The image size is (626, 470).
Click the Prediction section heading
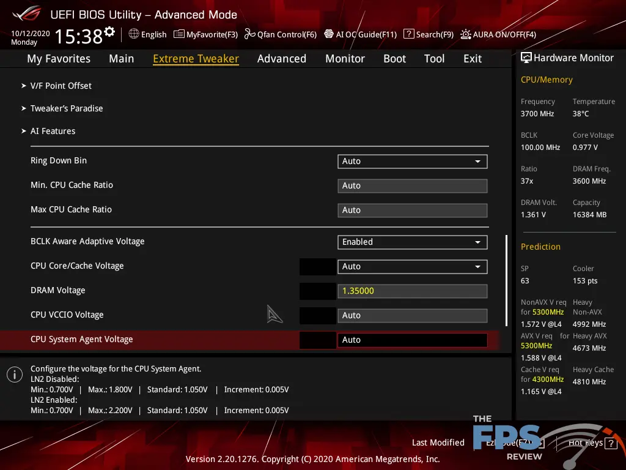540,247
